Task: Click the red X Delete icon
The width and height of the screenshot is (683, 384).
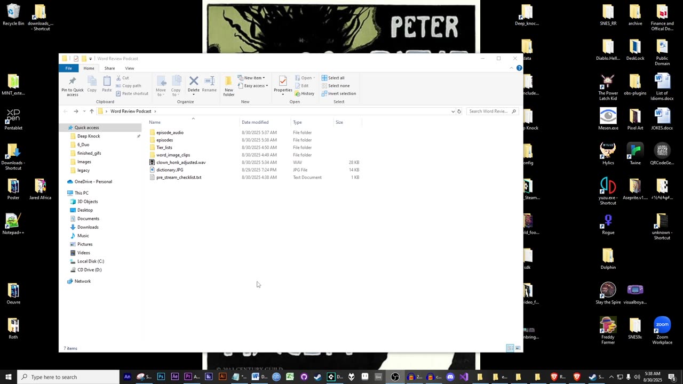Action: 194,81
